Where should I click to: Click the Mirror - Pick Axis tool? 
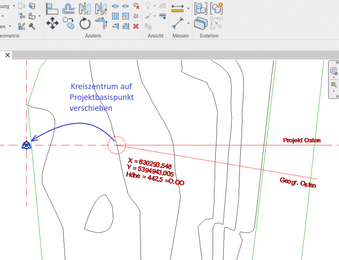[85, 8]
